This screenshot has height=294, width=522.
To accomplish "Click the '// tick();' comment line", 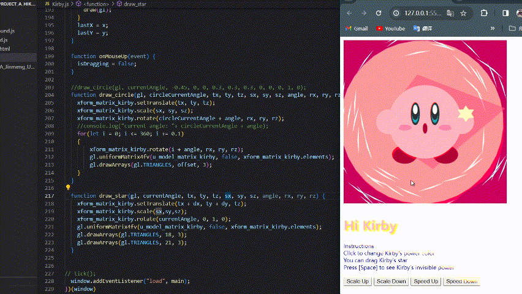I will 80,274.
